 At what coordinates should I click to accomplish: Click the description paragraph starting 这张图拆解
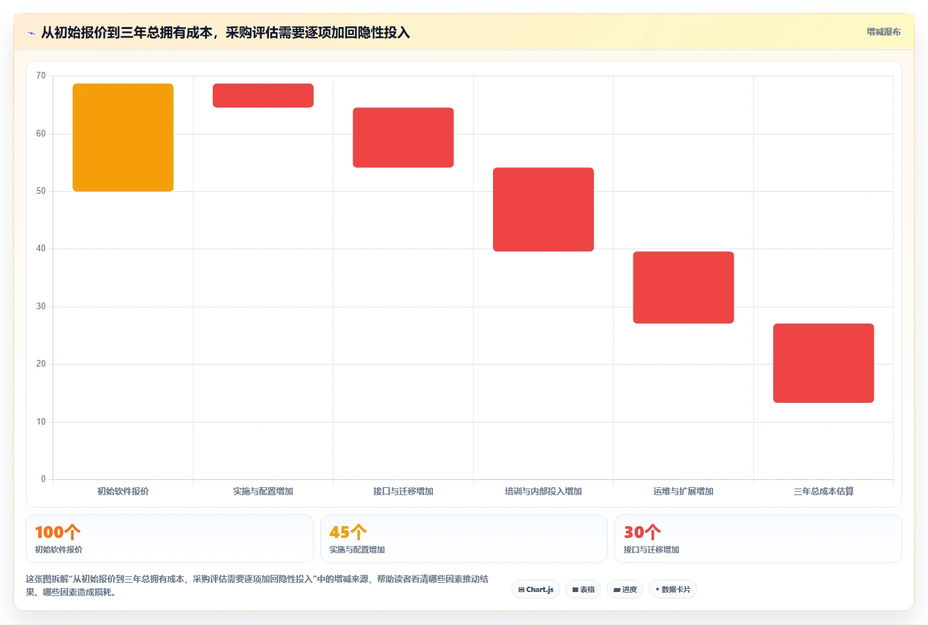click(x=257, y=585)
